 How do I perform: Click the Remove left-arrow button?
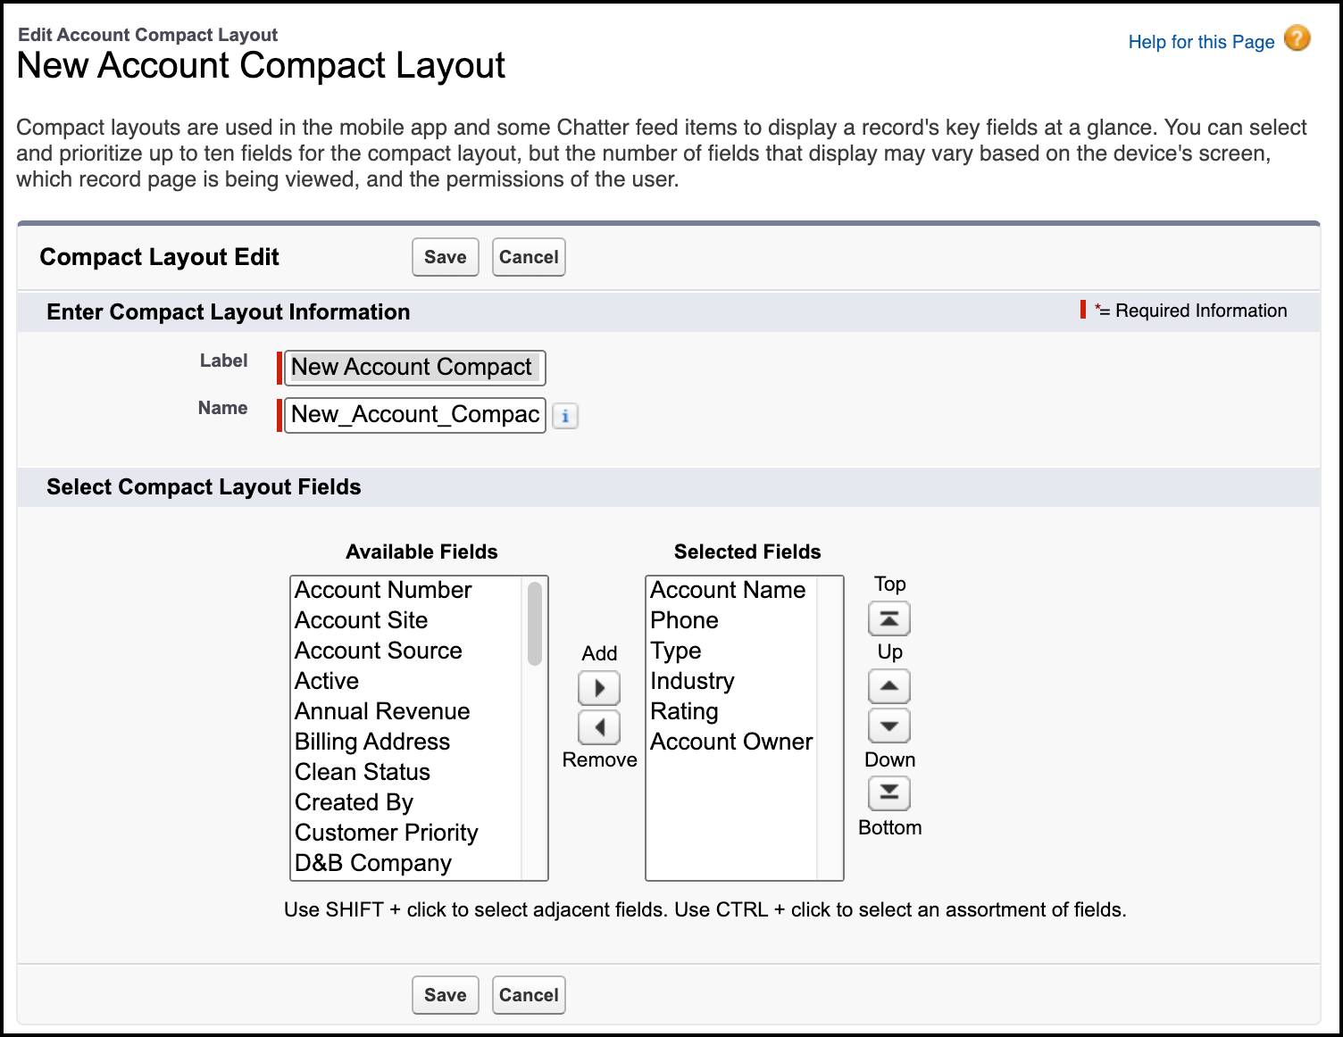click(599, 727)
